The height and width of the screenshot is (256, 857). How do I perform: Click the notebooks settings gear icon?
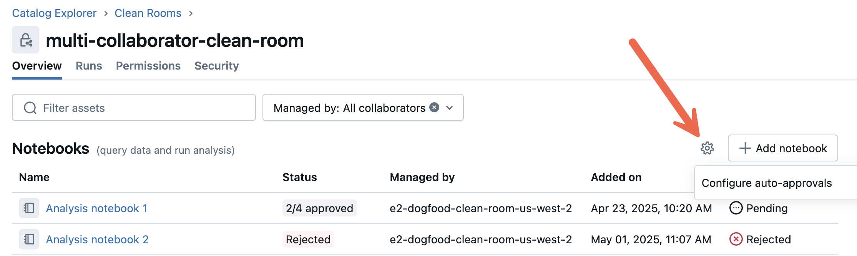[707, 148]
